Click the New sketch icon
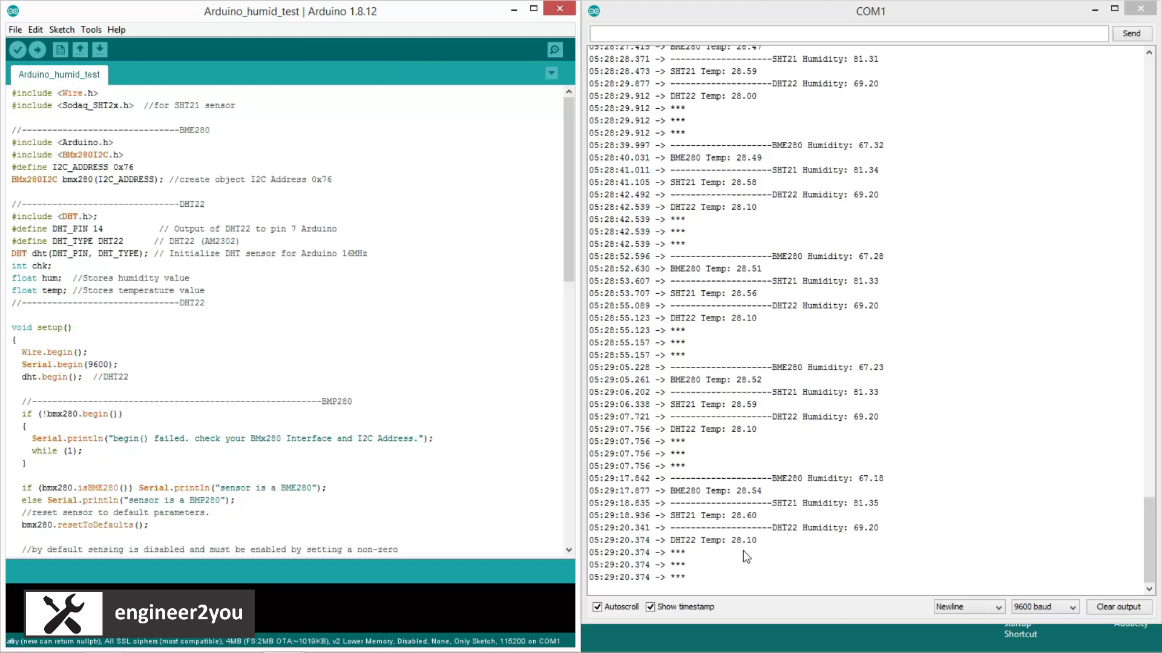The width and height of the screenshot is (1162, 653). [x=60, y=50]
